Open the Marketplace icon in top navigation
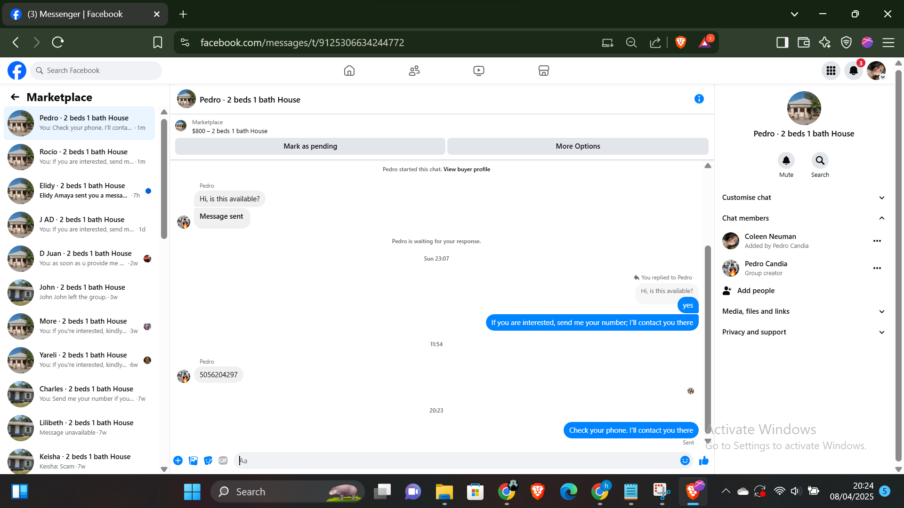Image resolution: width=904 pixels, height=508 pixels. tap(543, 71)
